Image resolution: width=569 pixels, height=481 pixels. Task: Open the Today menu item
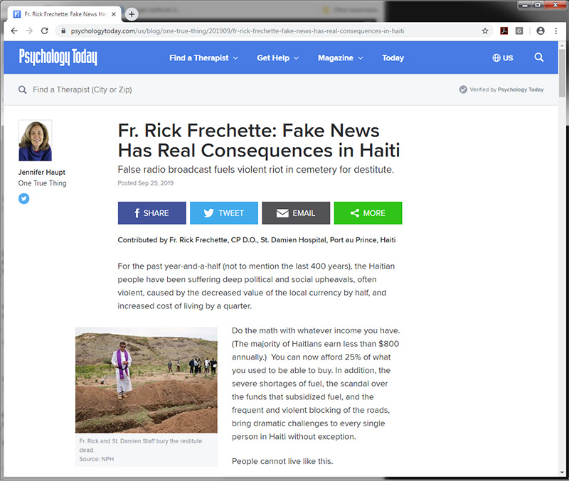click(x=393, y=58)
